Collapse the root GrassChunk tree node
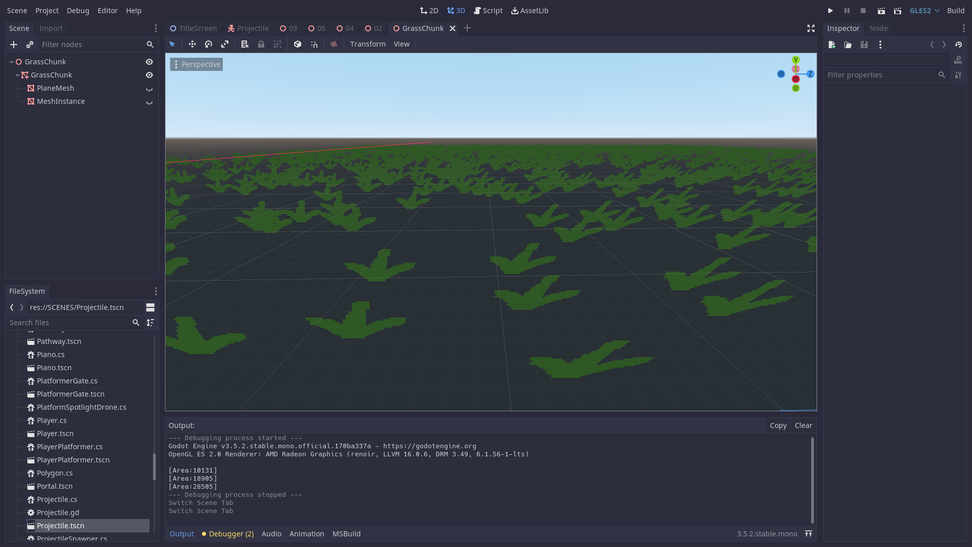Viewport: 972px width, 547px height. pyautogui.click(x=11, y=62)
